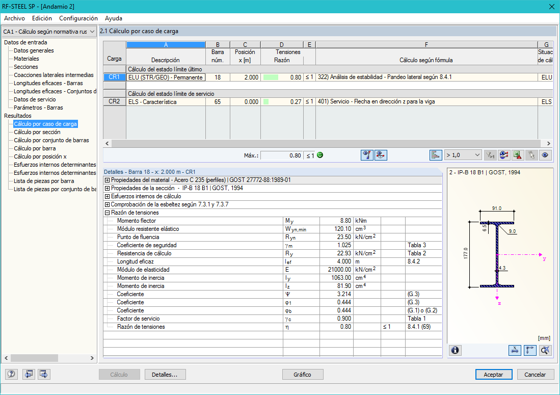Export table to Excel icon
This screenshot has height=395, width=560.
(518, 155)
